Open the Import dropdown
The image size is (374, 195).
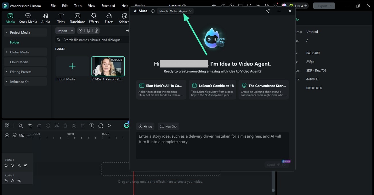65,31
